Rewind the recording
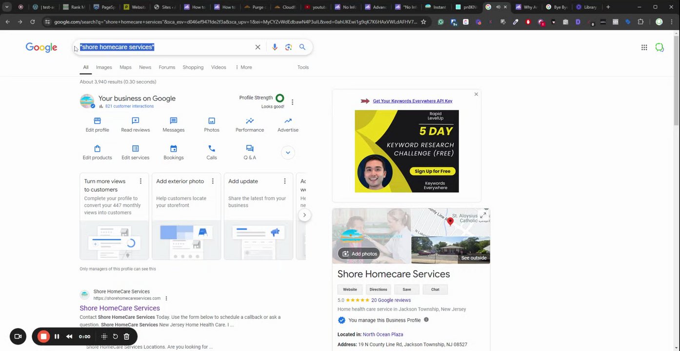Image resolution: width=680 pixels, height=351 pixels. [x=69, y=336]
